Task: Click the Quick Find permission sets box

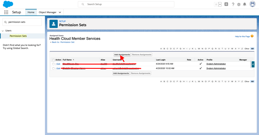Action: point(22,22)
